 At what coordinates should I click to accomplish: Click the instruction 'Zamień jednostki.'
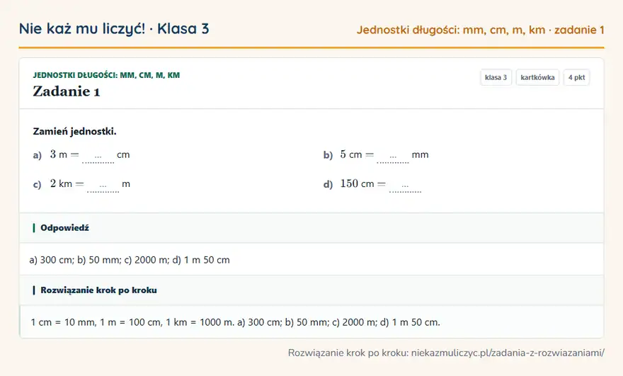[75, 132]
